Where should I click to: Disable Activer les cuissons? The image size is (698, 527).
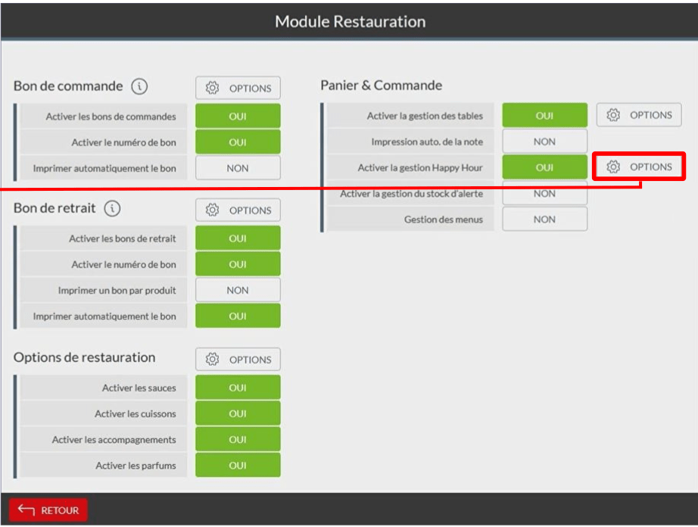point(238,413)
